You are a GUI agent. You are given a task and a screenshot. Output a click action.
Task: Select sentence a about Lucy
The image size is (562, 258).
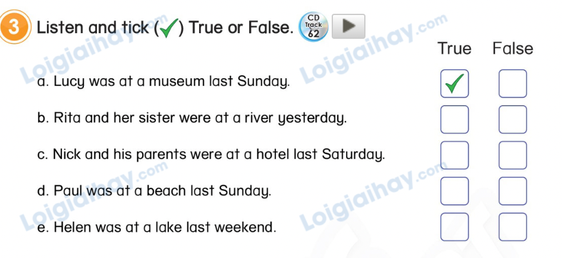point(164,81)
